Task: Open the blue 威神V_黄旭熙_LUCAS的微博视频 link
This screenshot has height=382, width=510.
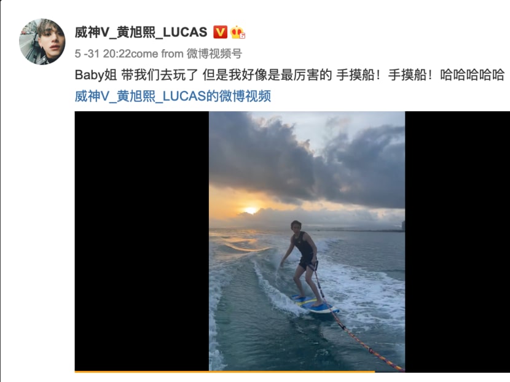Action: (x=173, y=96)
